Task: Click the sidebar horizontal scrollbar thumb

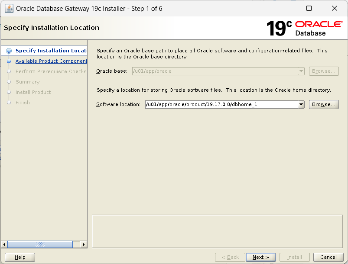Action: coord(40,245)
